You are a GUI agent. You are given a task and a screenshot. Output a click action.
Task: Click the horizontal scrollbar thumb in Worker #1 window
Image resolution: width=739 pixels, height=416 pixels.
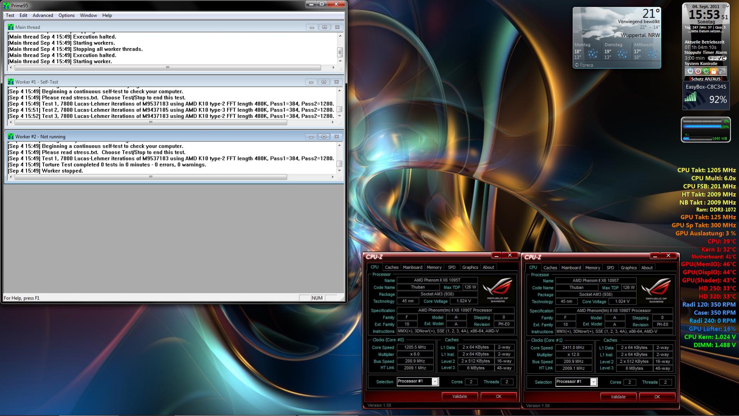pyautogui.click(x=151, y=122)
